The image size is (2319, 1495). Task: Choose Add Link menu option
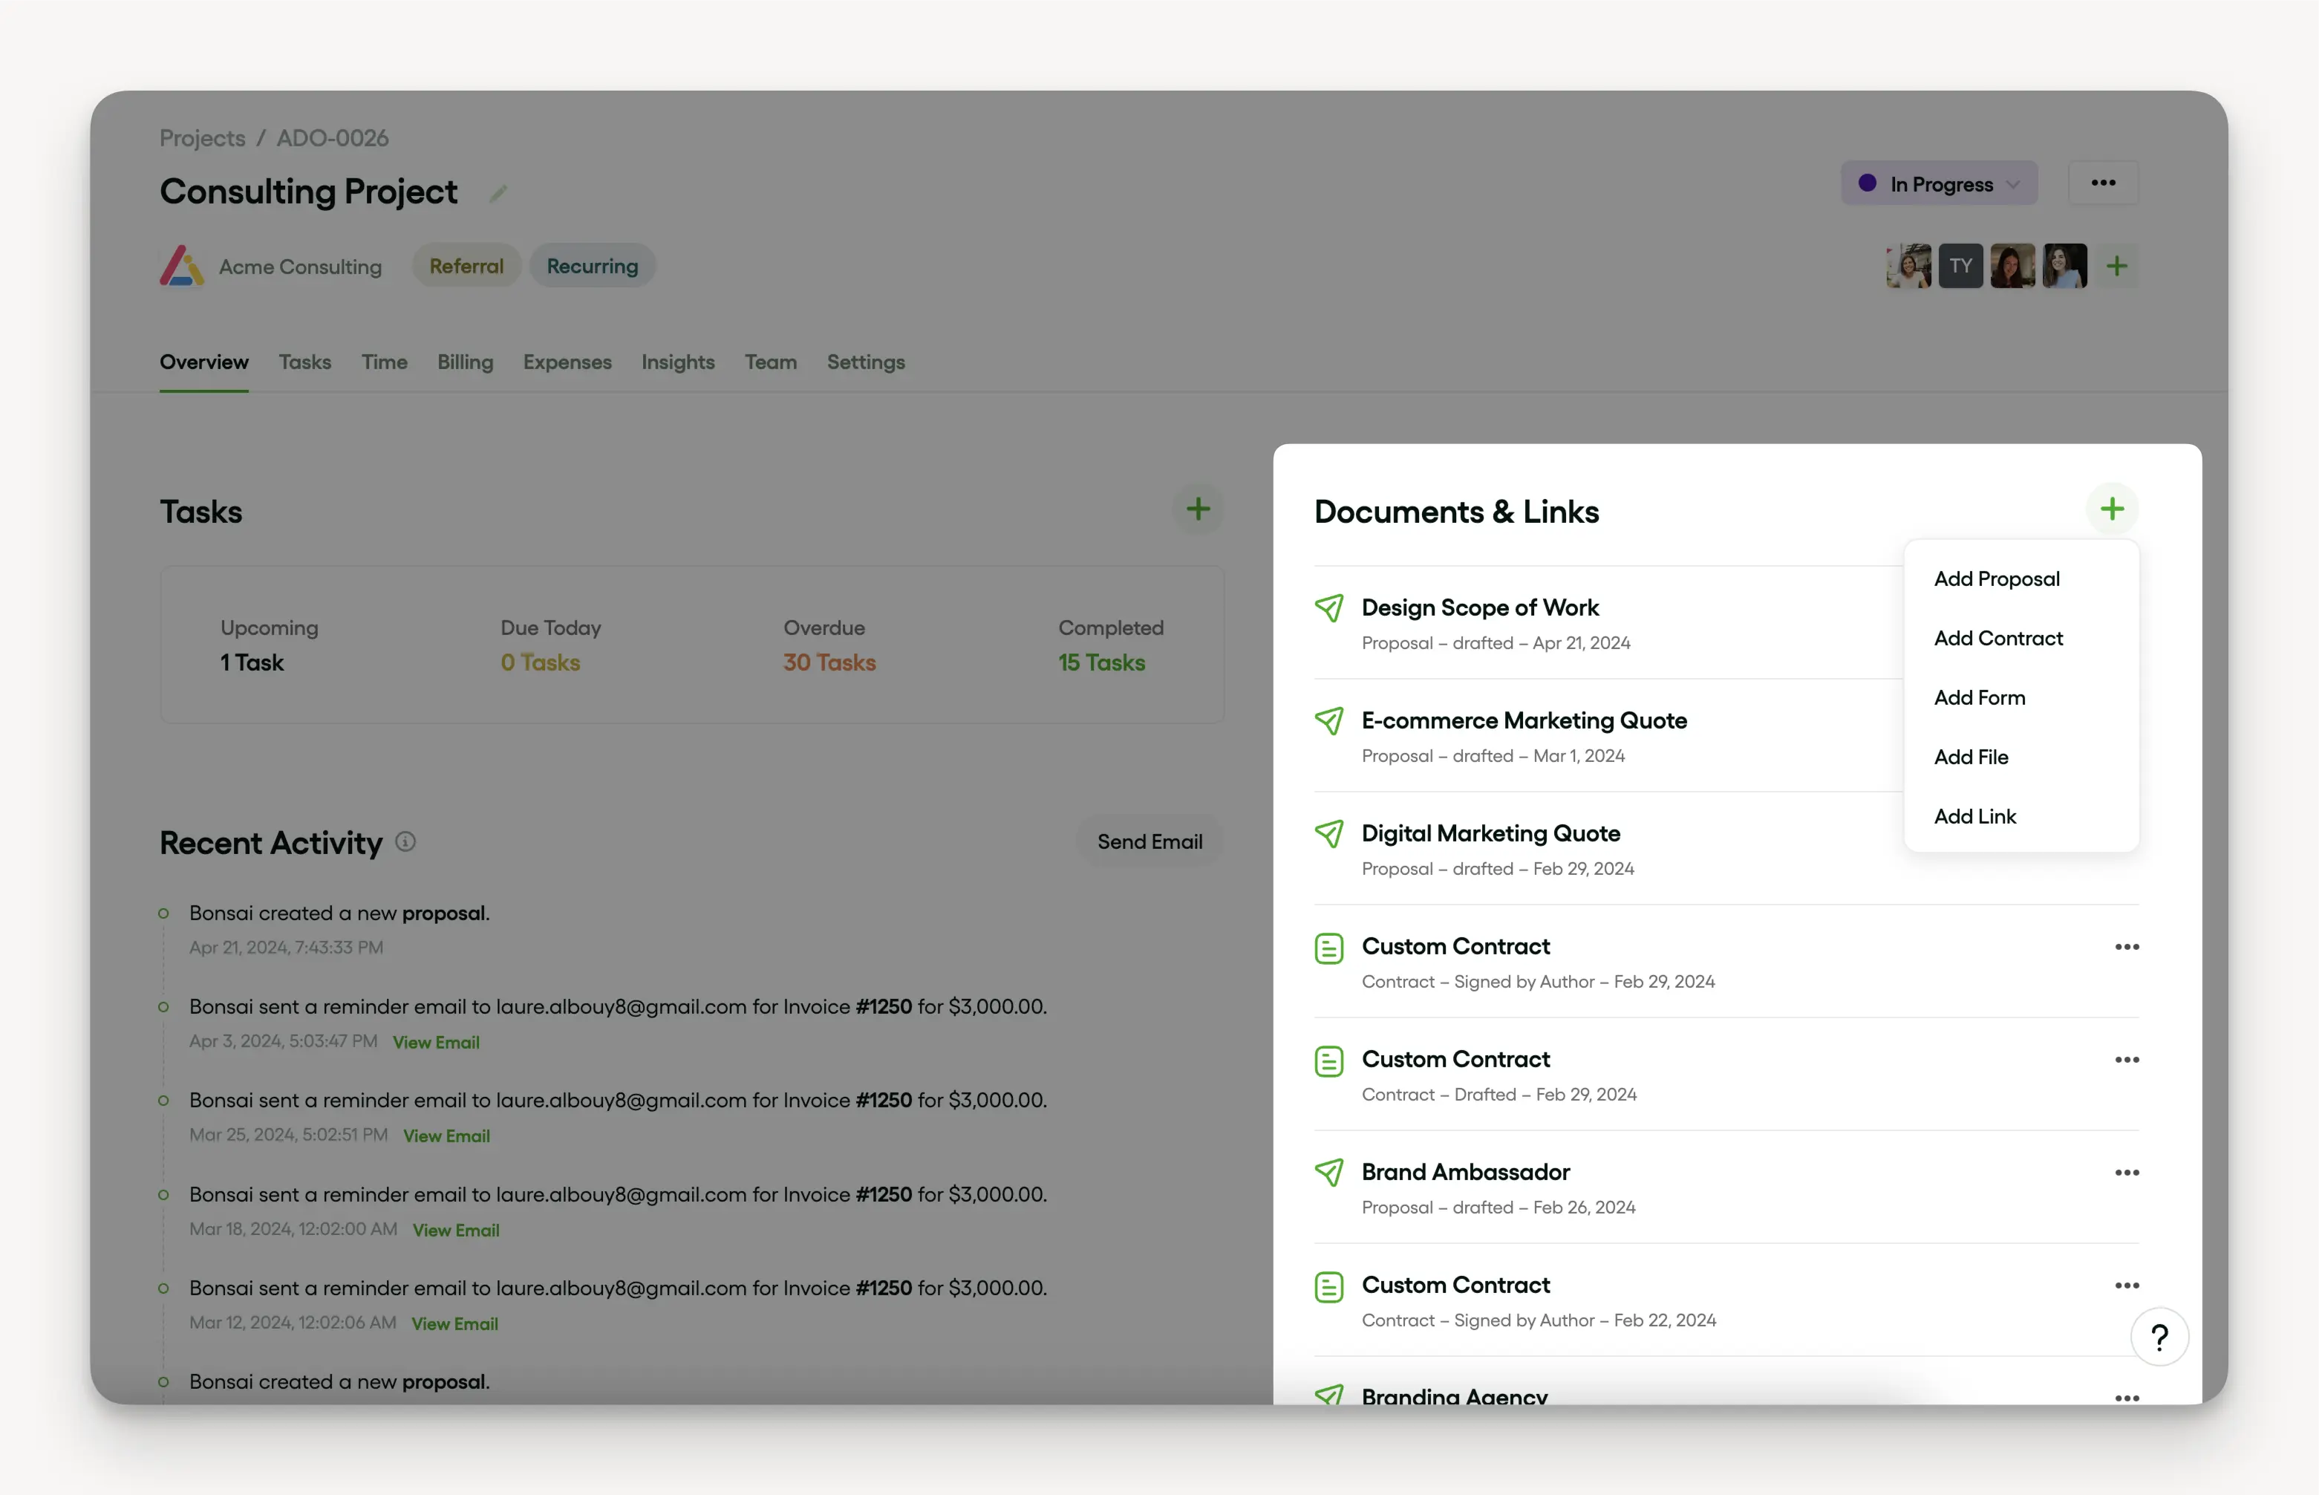click(1974, 816)
